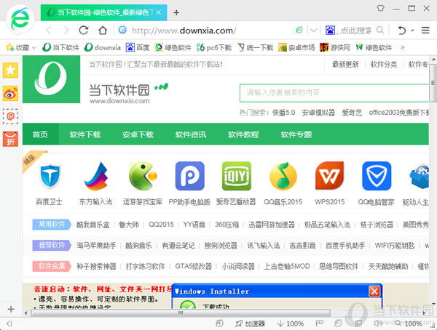Click the 东方输入法 icon
This screenshot has width=437, height=330.
[x=96, y=176]
